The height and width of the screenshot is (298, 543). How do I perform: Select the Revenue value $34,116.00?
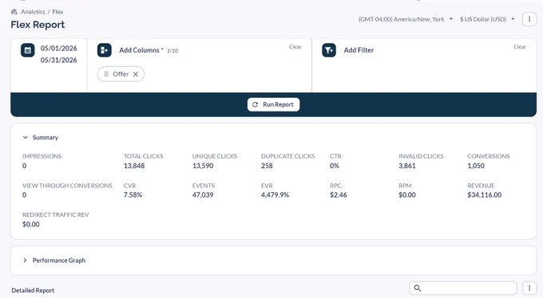(485, 195)
